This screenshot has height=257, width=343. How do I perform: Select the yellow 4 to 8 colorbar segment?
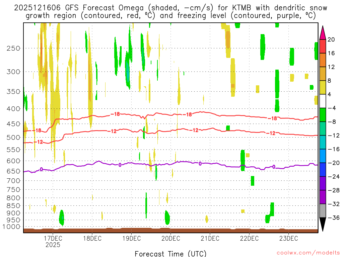[323, 87]
